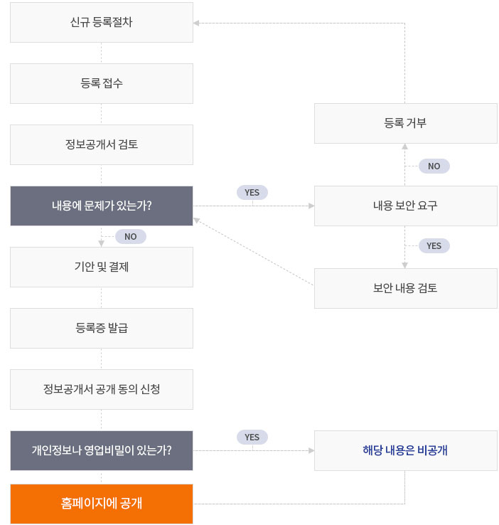This screenshot has width=499, height=525.
Task: Click arrowhead pointing into 내용 보안 요구 box
Action: tap(311, 206)
